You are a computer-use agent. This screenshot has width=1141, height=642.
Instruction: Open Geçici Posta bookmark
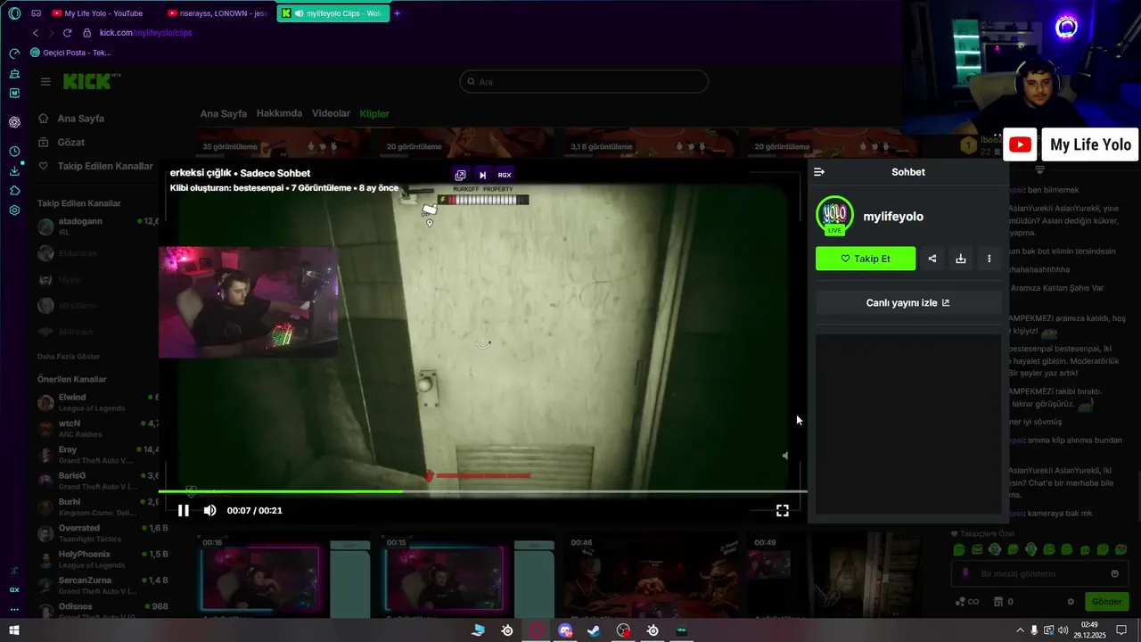click(71, 53)
